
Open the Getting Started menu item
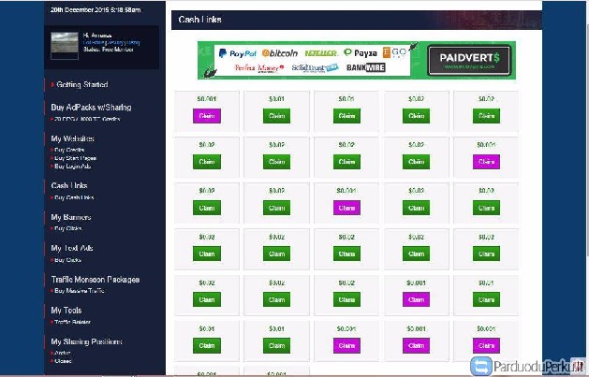pos(81,84)
